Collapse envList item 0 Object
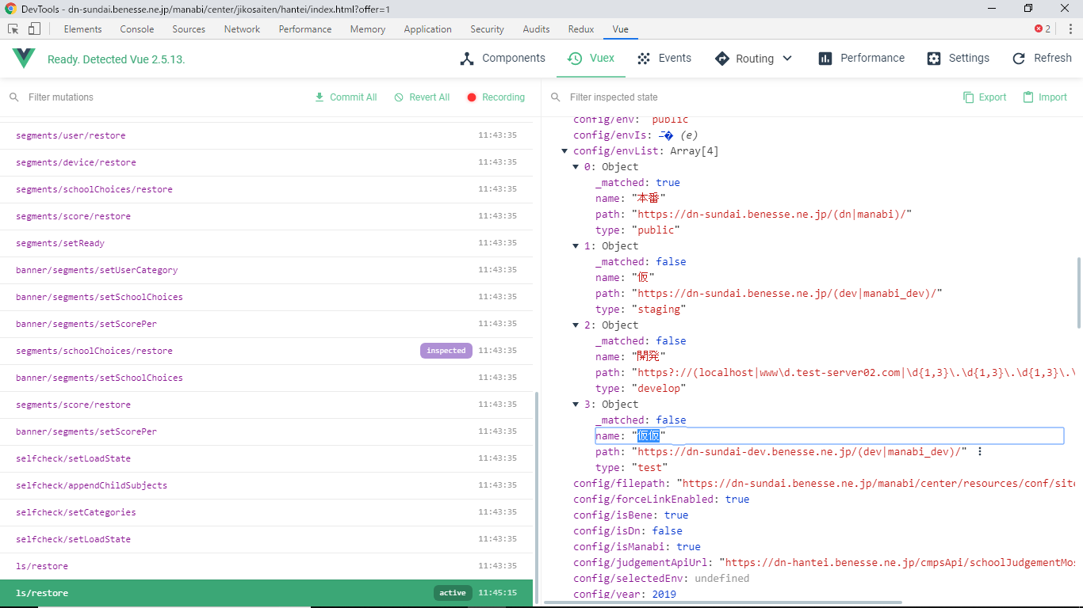The image size is (1083, 608). point(576,167)
